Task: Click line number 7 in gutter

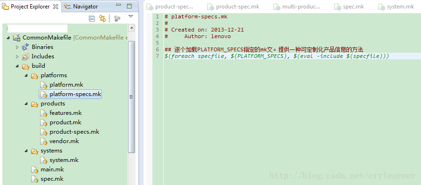Action: click(157, 56)
